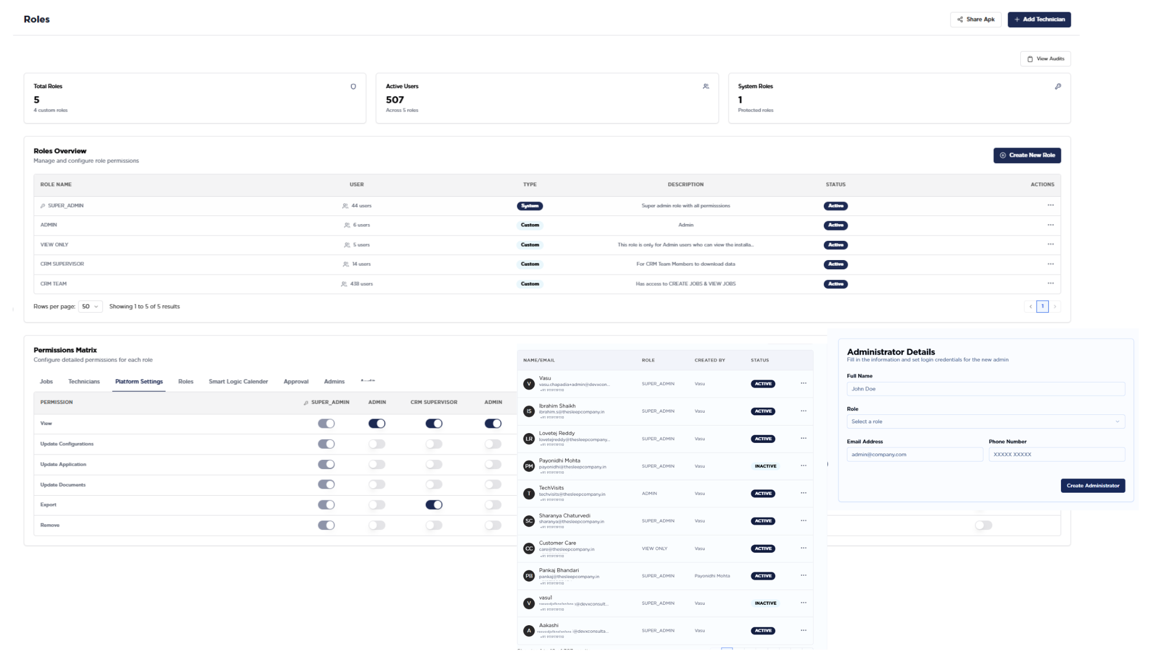
Task: Click the shield icon in Total Roles card
Action: point(353,86)
